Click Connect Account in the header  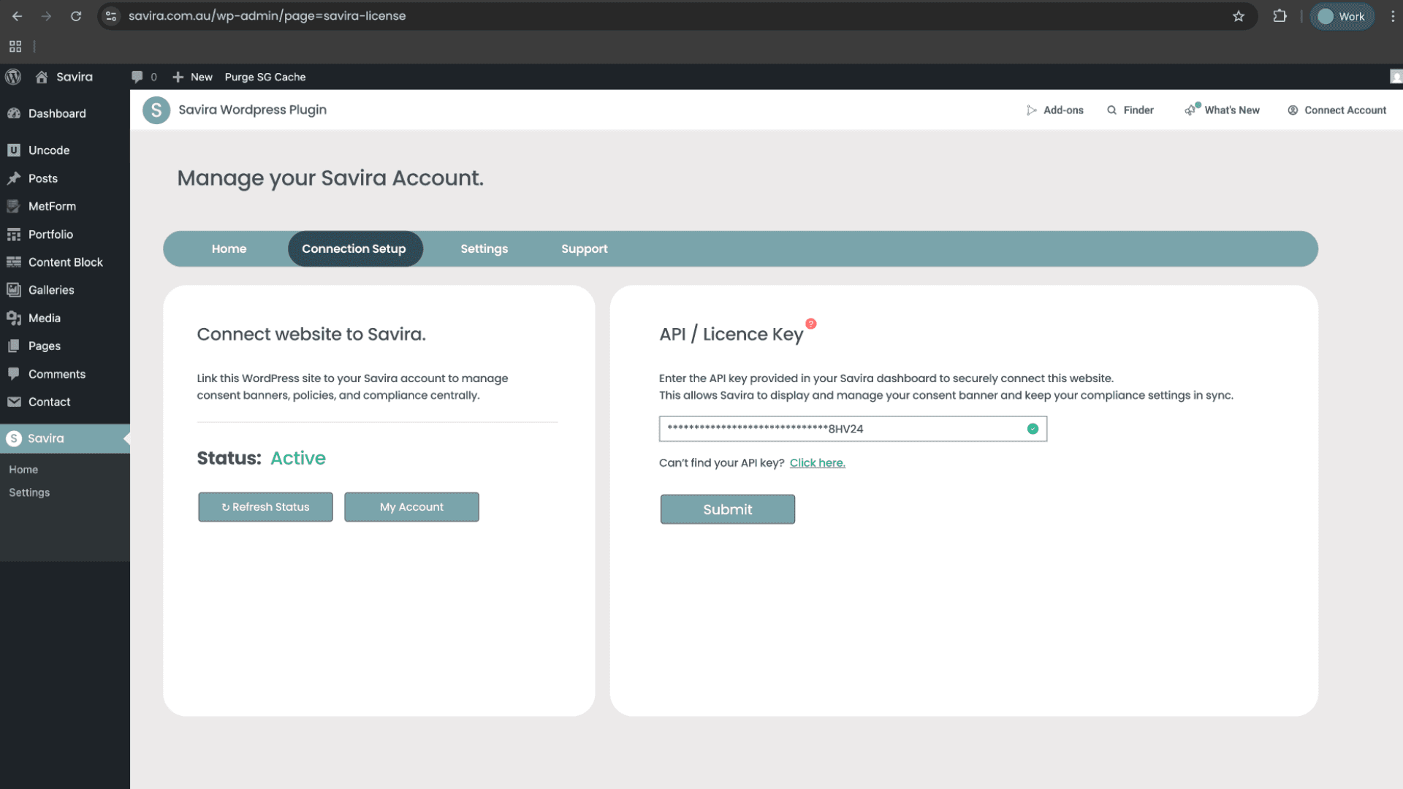1337,110
